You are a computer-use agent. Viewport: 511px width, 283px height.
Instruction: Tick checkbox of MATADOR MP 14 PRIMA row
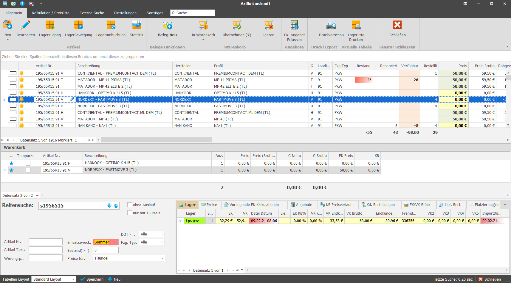13,80
